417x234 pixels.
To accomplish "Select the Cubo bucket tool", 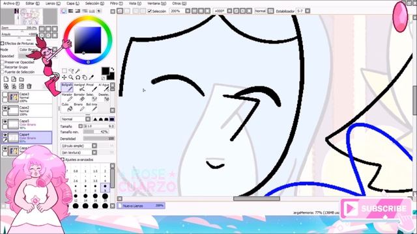I will pyautogui.click(x=66, y=107).
